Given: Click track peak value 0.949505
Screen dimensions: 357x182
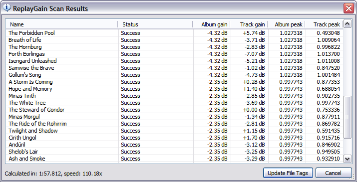Looking at the screenshot, I should point(328,152).
